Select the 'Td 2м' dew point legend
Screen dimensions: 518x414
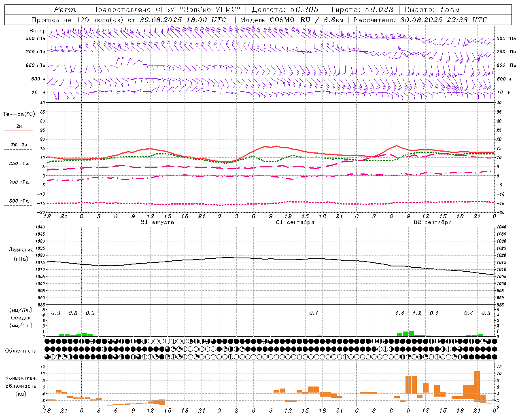[19, 145]
